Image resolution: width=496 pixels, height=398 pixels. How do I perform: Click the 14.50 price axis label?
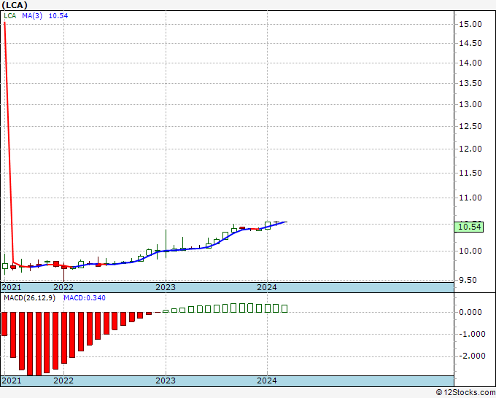point(470,43)
